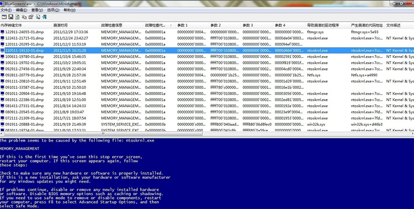Open the 选项(O) menu
This screenshot has width=414, height=209.
tap(53, 10)
